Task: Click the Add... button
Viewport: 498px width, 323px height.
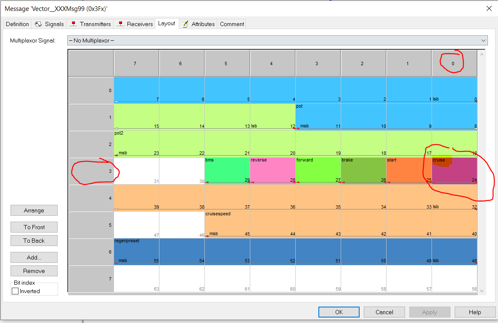Action: click(34, 257)
